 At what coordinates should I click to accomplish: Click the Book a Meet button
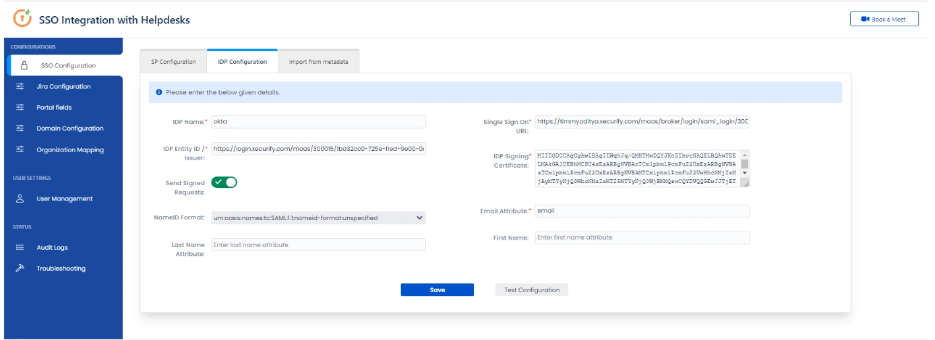[x=884, y=19]
